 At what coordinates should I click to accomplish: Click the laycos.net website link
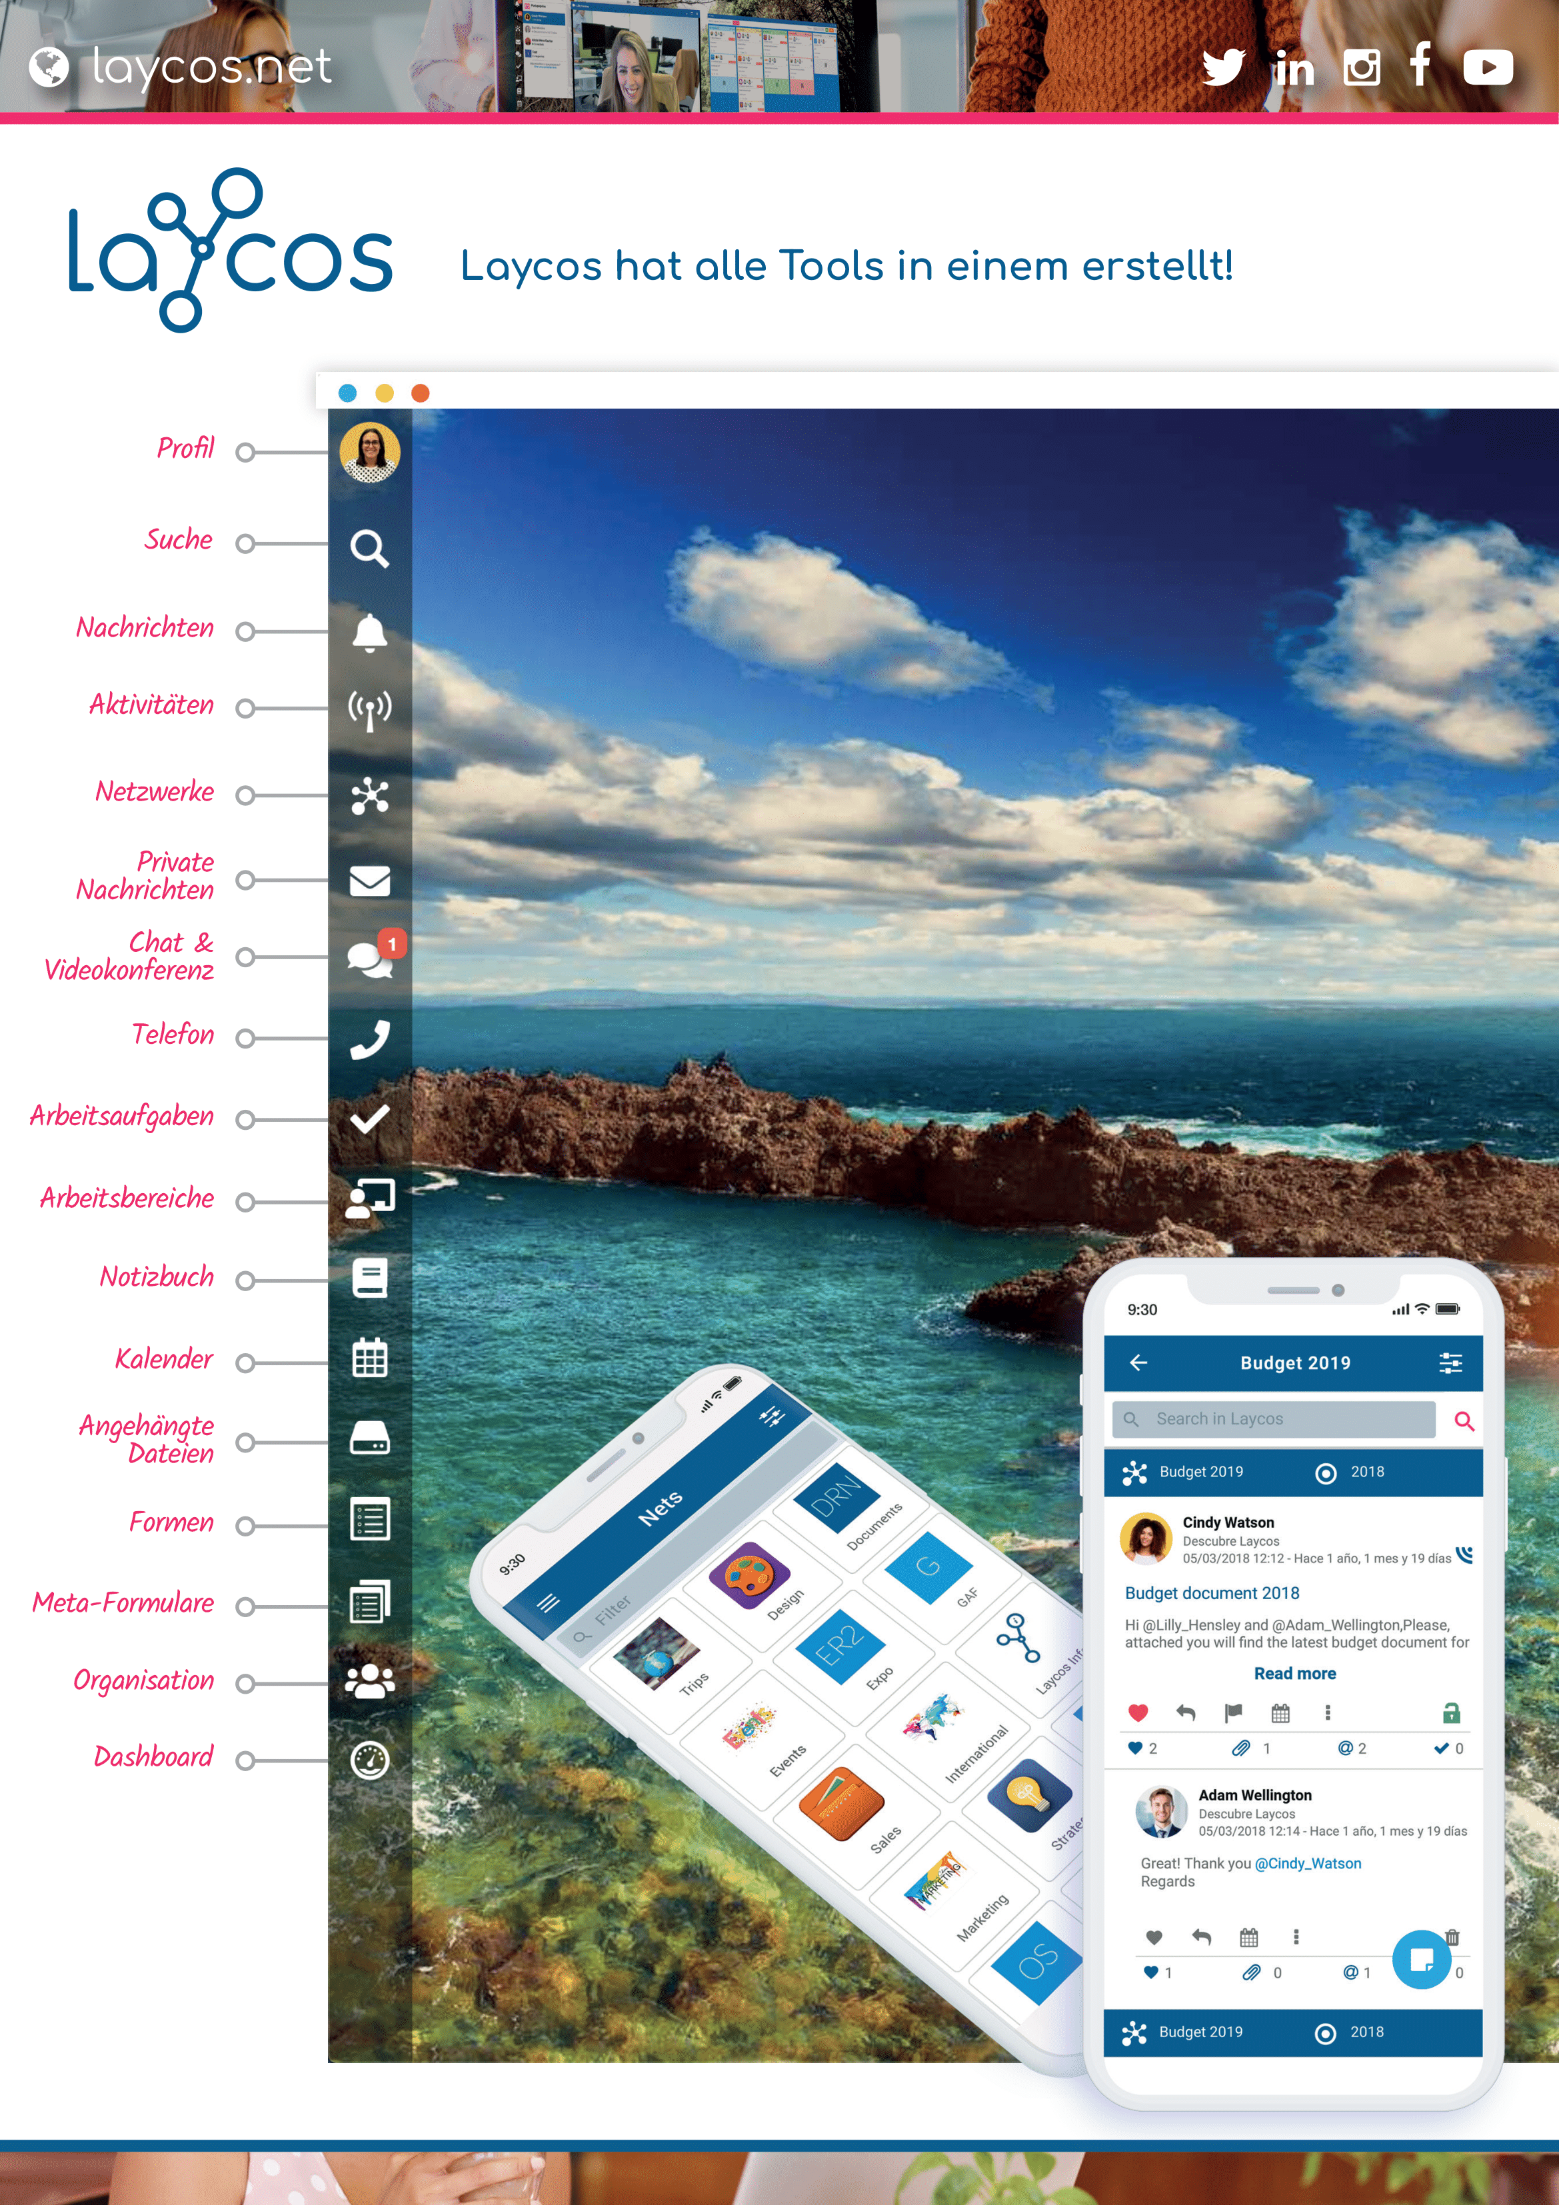point(211,66)
